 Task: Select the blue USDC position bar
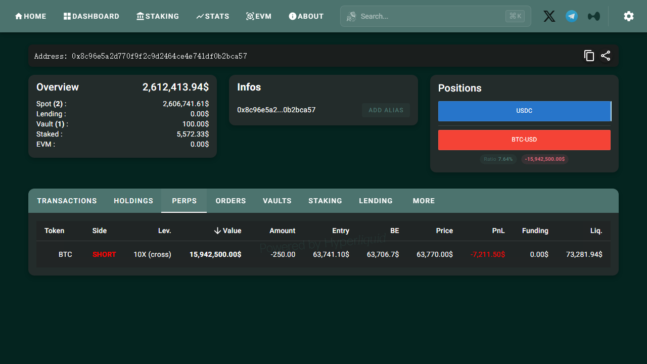click(524, 111)
